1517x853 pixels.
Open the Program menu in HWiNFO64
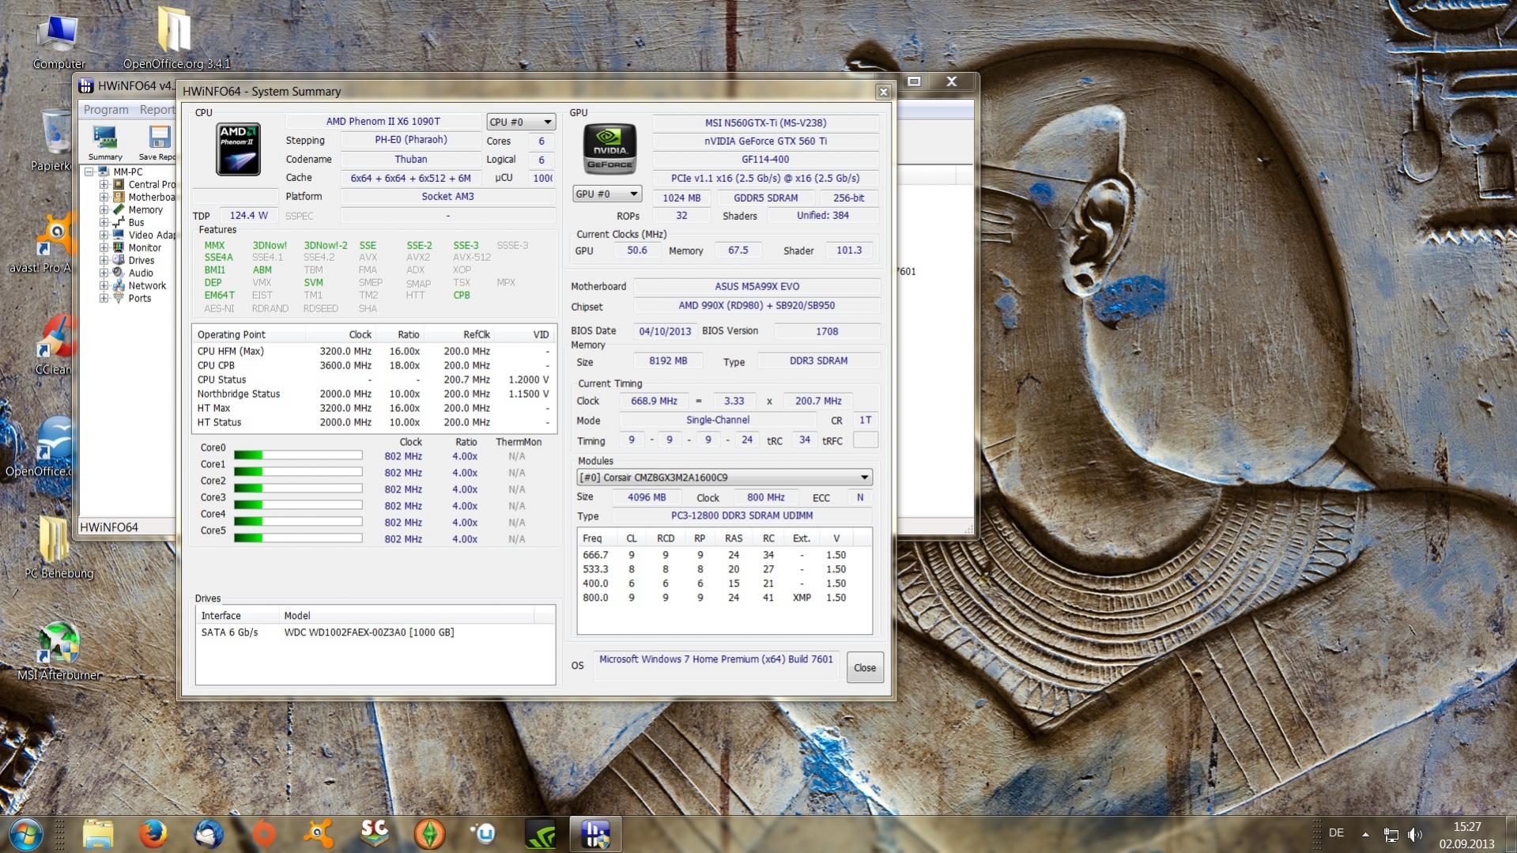pos(106,110)
